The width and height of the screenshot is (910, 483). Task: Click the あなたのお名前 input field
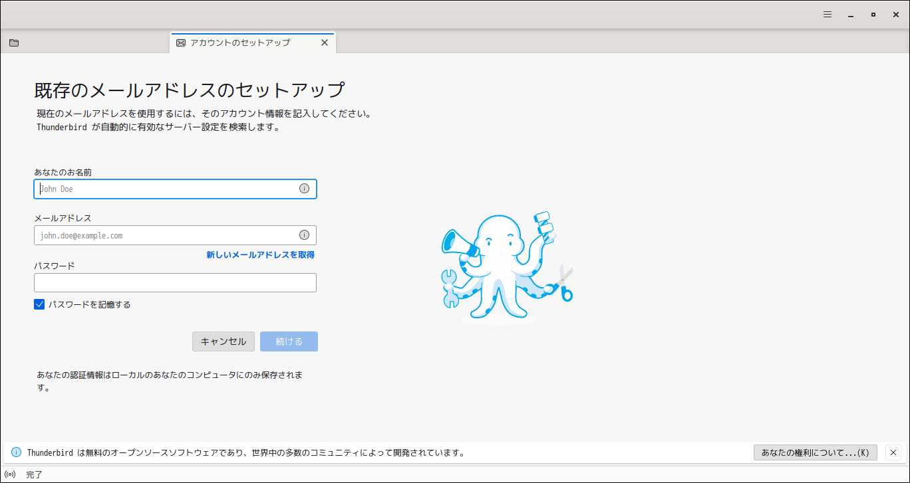(175, 189)
